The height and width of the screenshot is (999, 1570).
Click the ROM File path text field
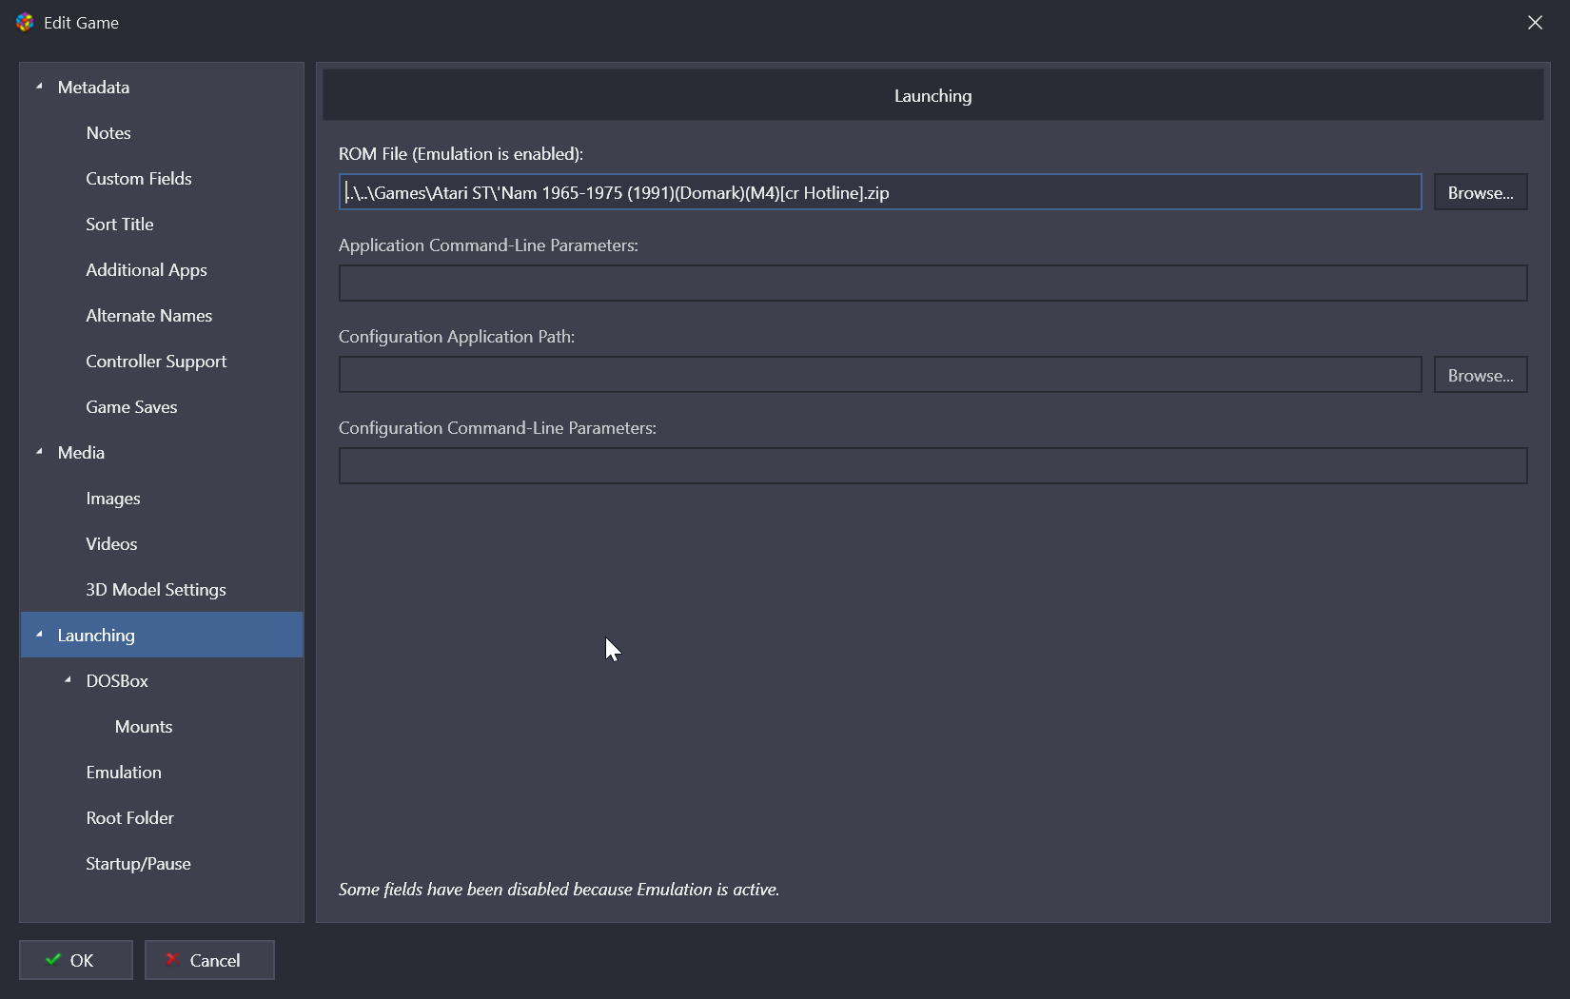[x=879, y=192]
